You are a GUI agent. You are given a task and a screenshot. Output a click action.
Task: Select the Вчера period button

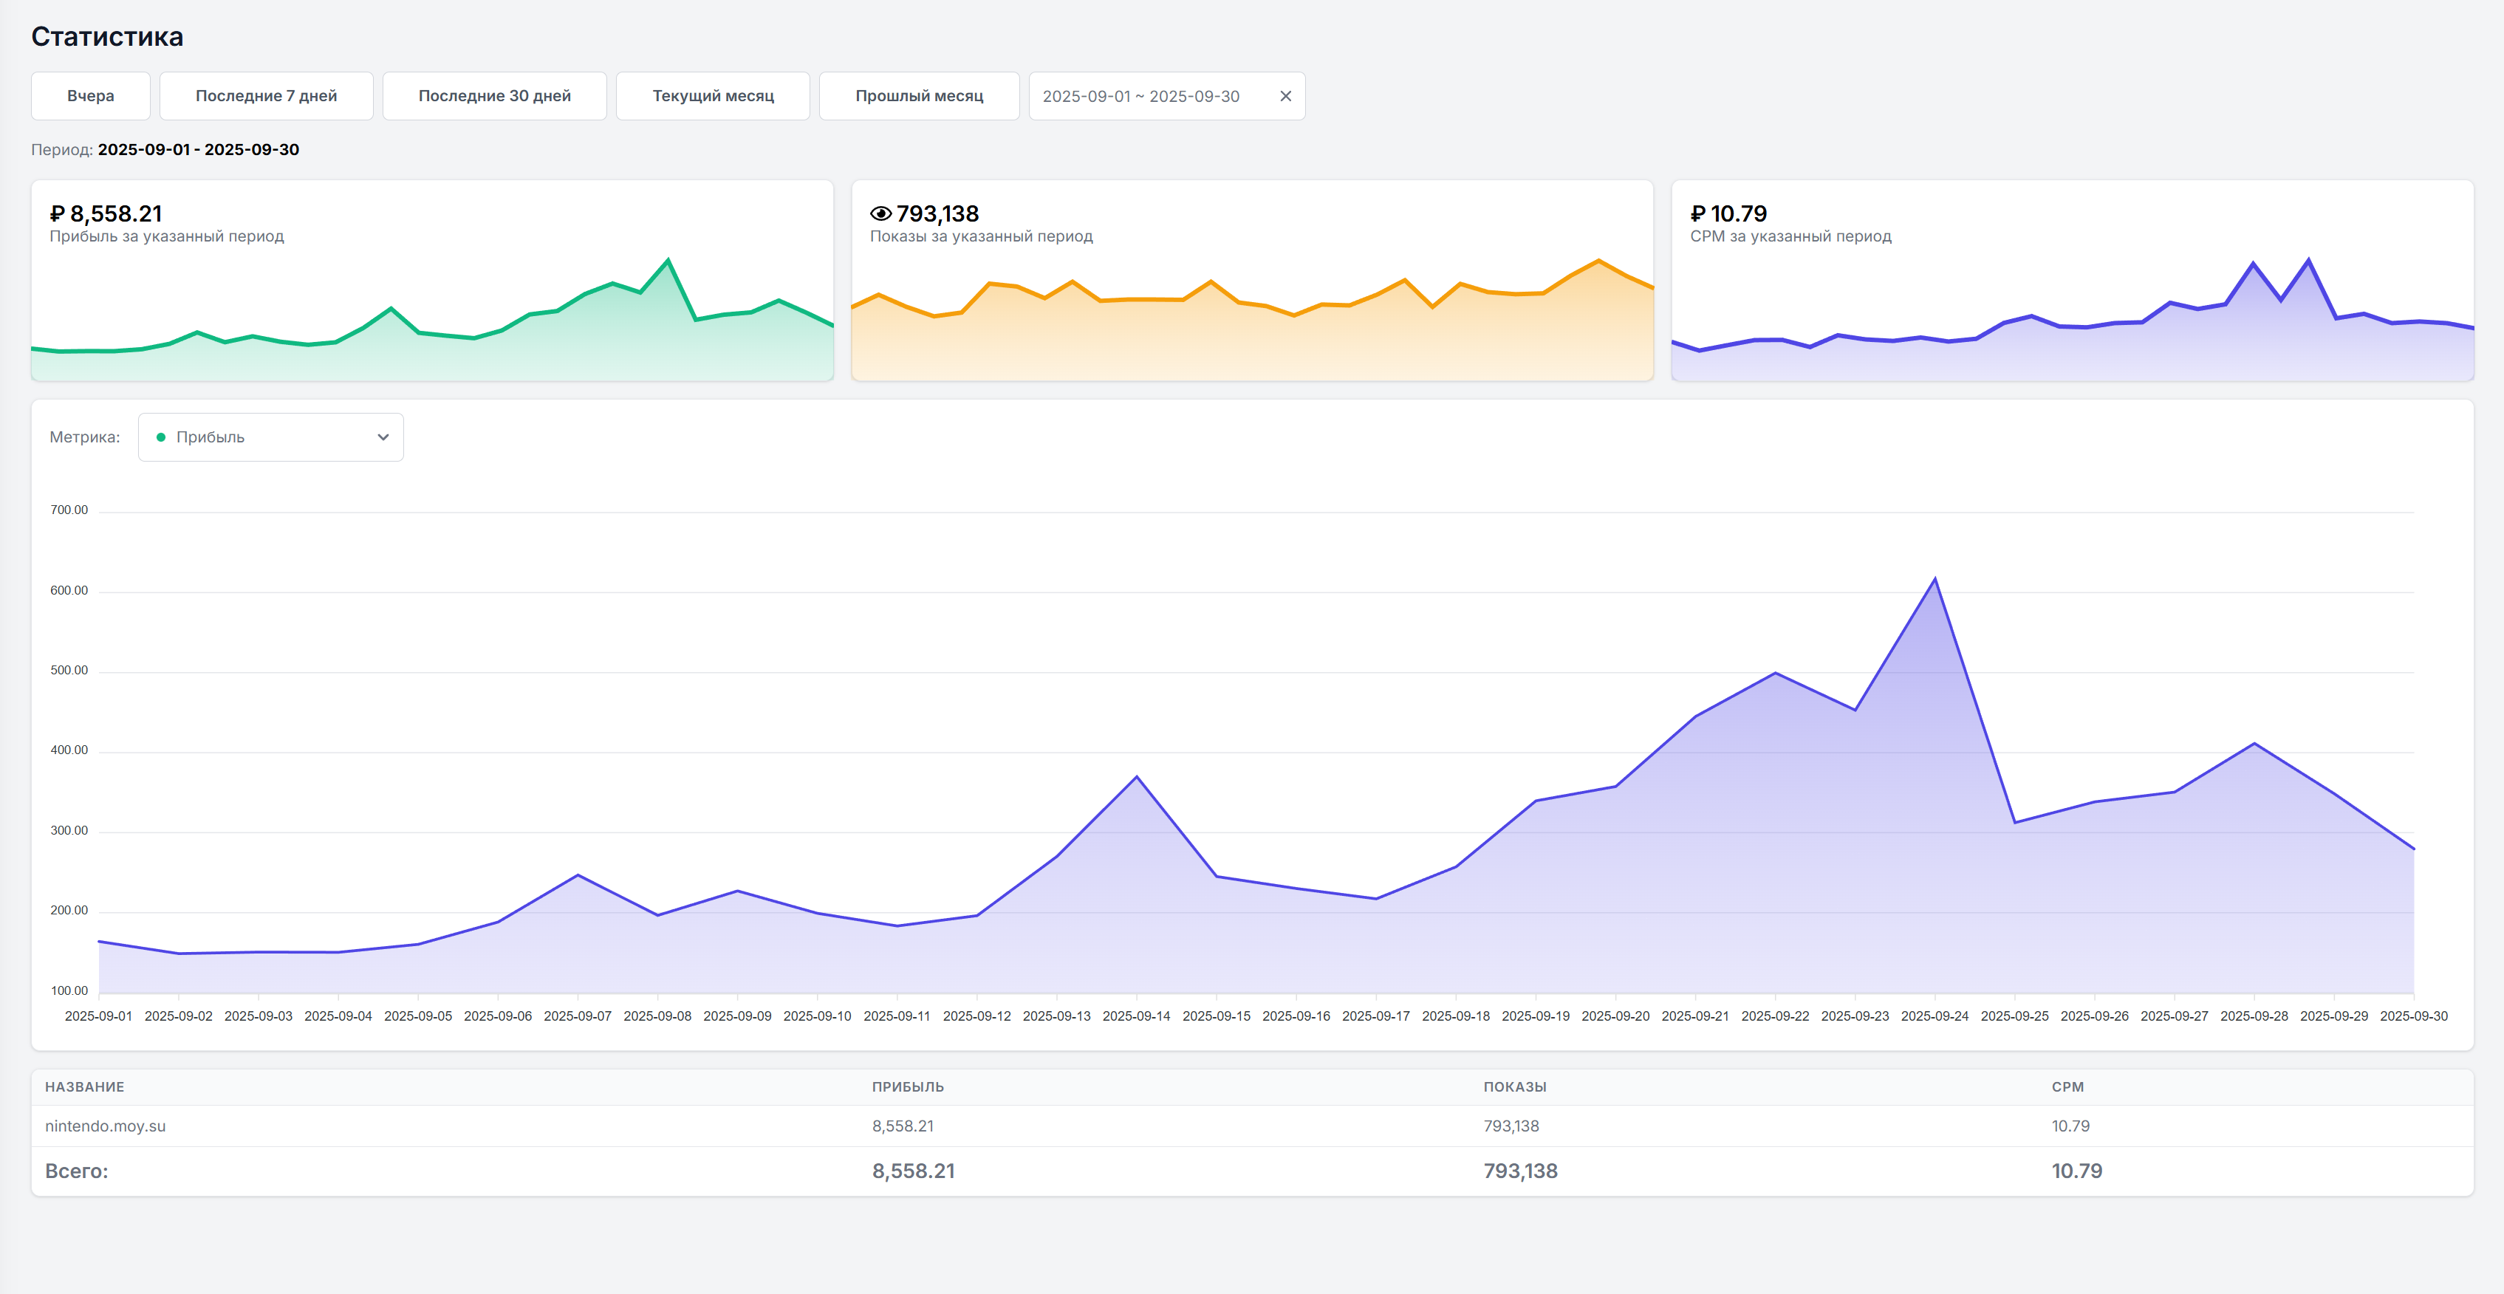[x=90, y=96]
